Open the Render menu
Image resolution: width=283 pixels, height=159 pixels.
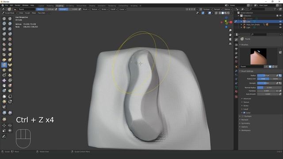(x=18, y=5)
